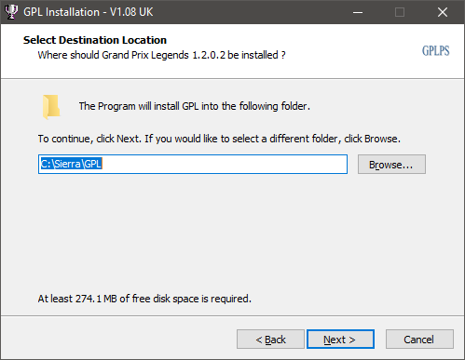The height and width of the screenshot is (360, 465).
Task: Abort setup with the Cancel button
Action: tap(419, 340)
